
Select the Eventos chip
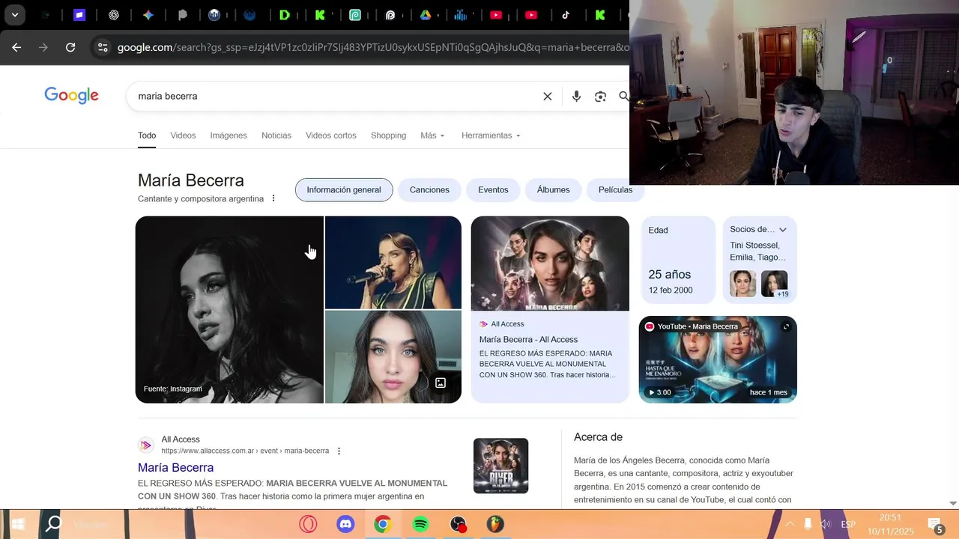coord(493,189)
